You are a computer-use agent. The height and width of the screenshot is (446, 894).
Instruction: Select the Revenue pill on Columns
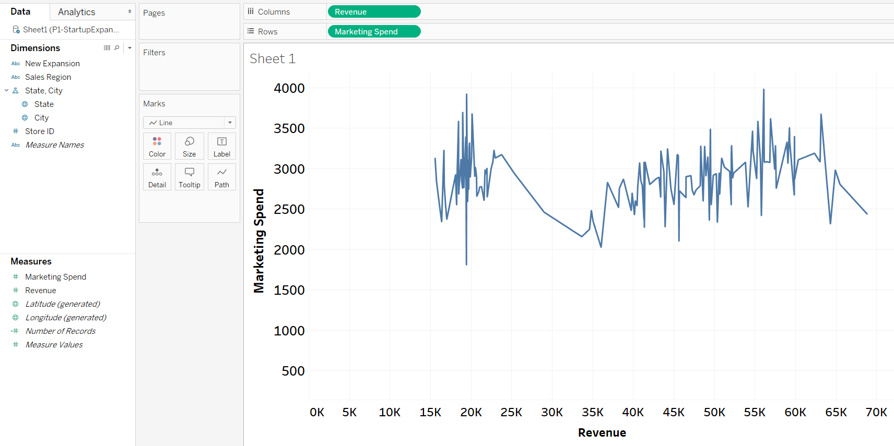pos(374,11)
